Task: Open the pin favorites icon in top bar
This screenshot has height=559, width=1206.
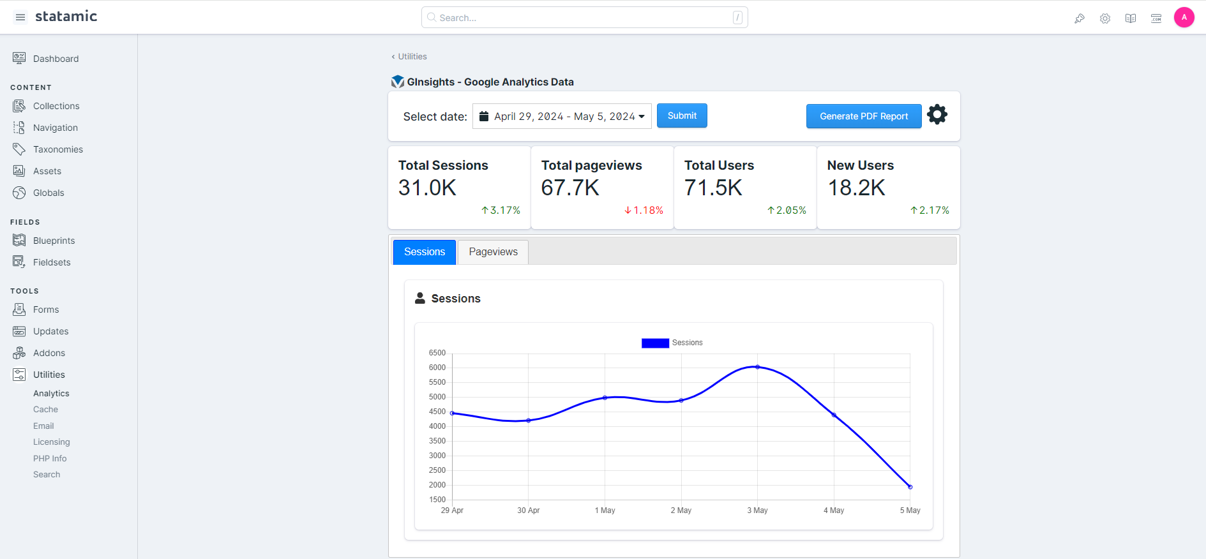Action: (x=1080, y=19)
